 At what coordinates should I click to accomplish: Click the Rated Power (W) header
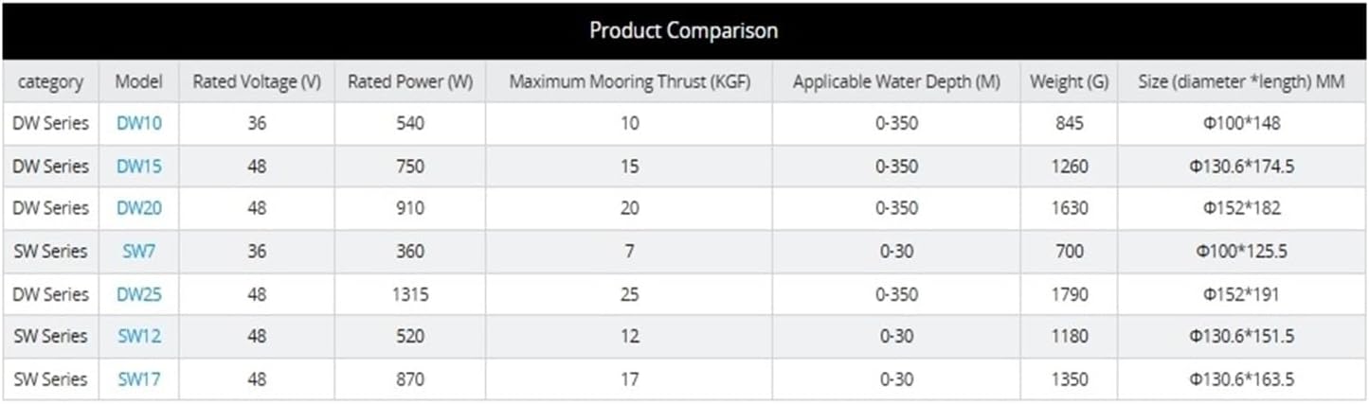(409, 81)
